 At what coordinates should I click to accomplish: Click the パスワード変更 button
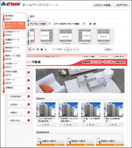[102, 5]
